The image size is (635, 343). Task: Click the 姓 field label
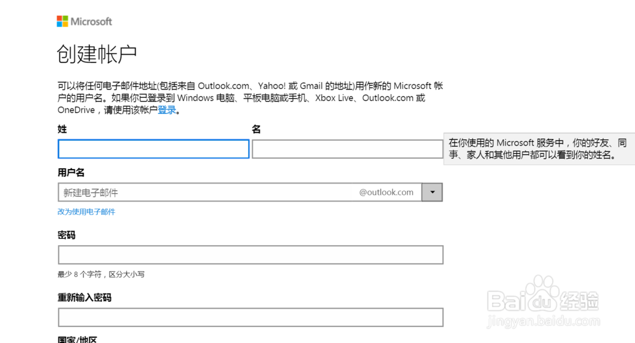click(x=62, y=129)
